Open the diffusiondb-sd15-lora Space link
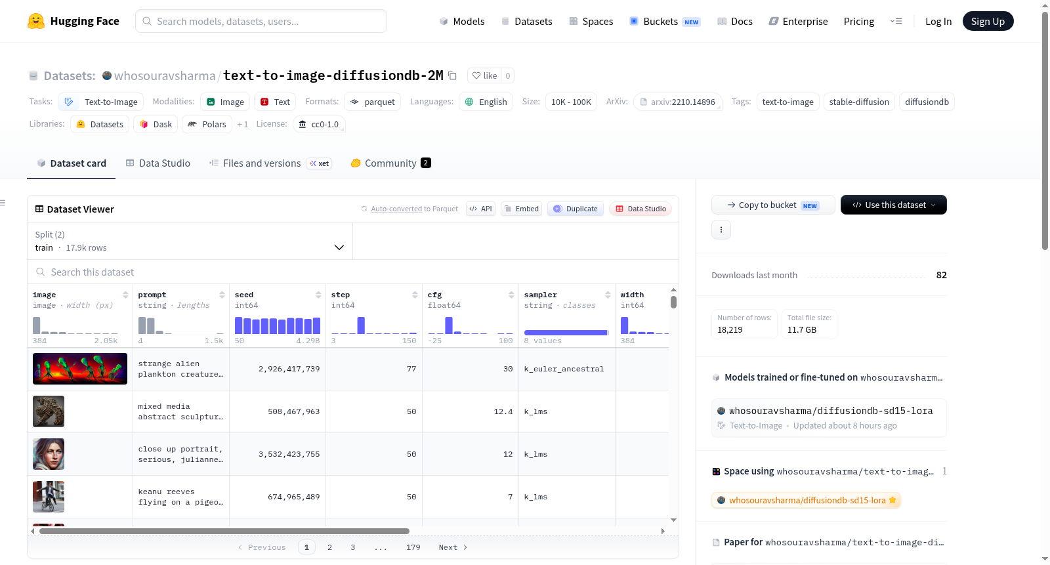This screenshot has width=1050, height=565. (807, 500)
